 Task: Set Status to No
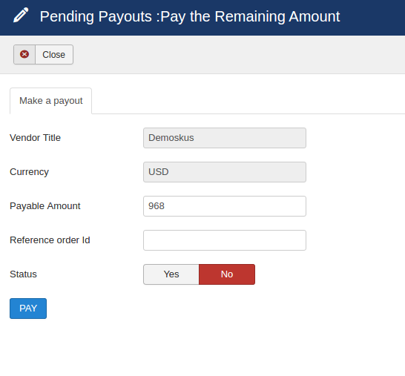pyautogui.click(x=227, y=274)
